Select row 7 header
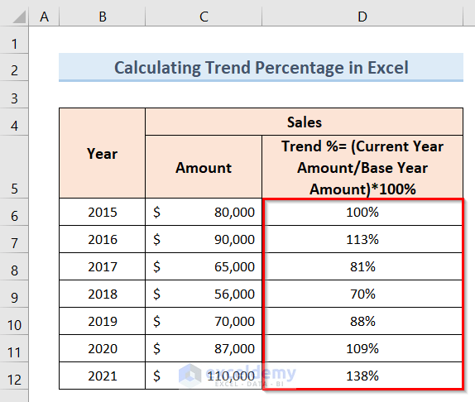This screenshot has width=475, height=402. (14, 239)
